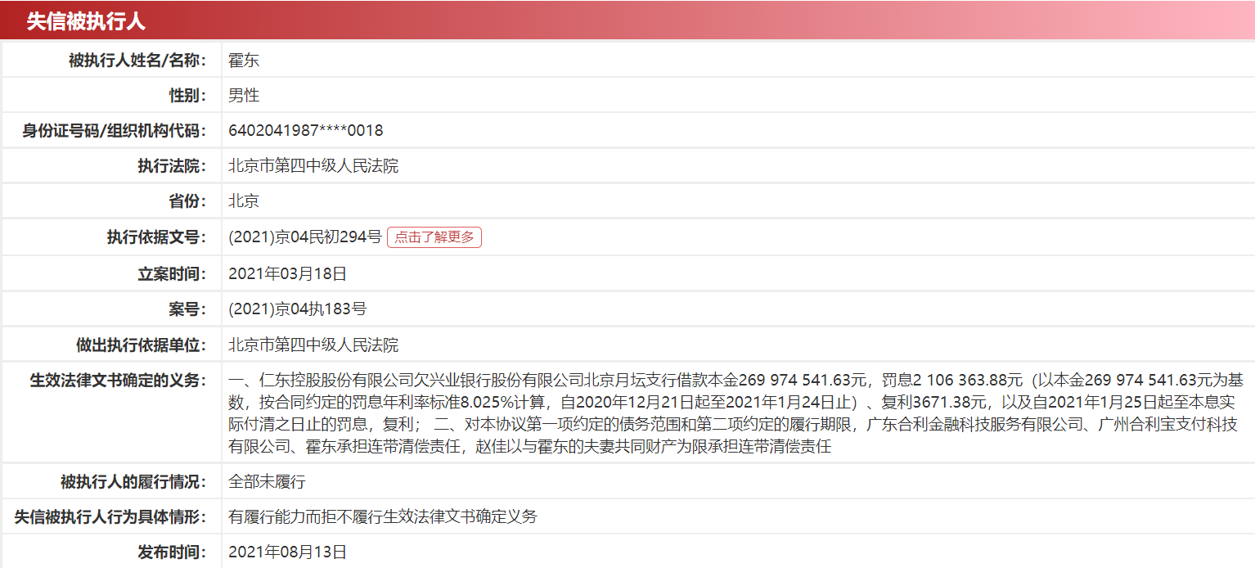Click the label 失信被执行人行为具体情形
The width and height of the screenshot is (1255, 568).
110,516
